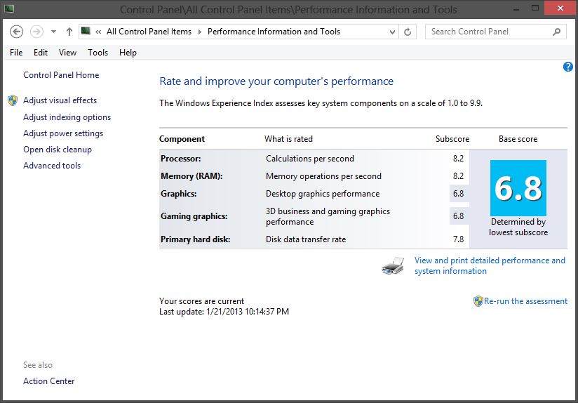Screen dimensions: 578x403
Task: Open the Help menu
Action: 128,53
